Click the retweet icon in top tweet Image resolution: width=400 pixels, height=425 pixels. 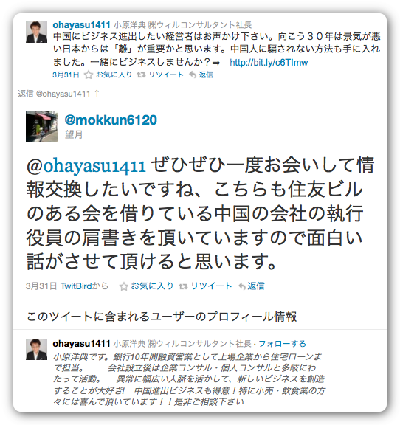pos(141,75)
